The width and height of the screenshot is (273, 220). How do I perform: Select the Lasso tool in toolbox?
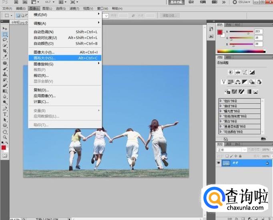[x=5, y=40]
